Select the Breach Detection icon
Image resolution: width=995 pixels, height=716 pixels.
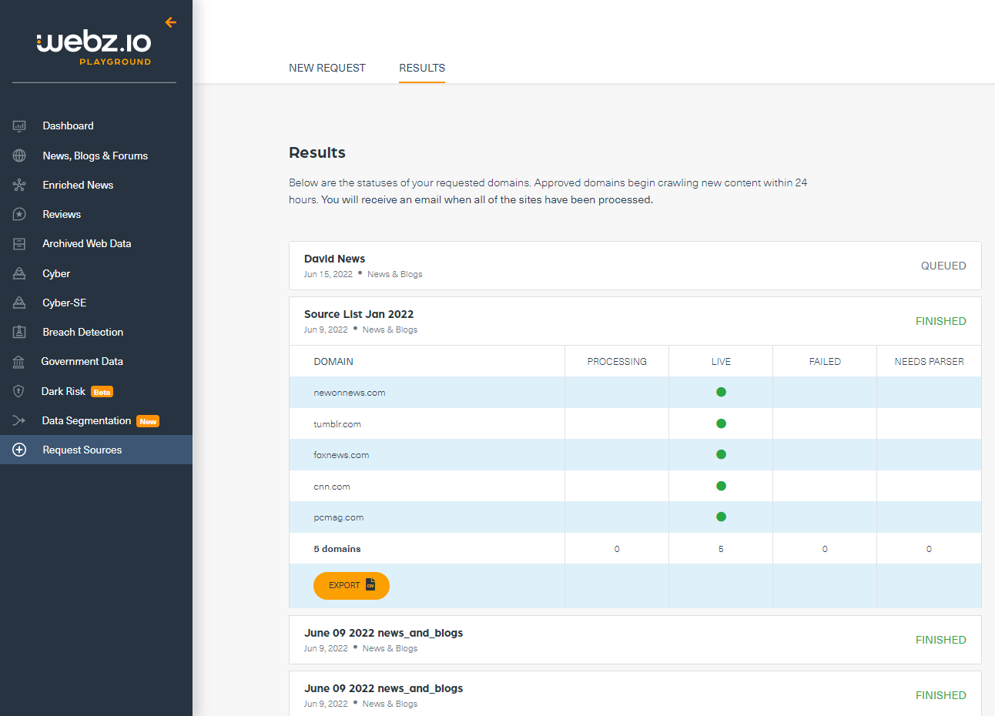[x=19, y=332]
